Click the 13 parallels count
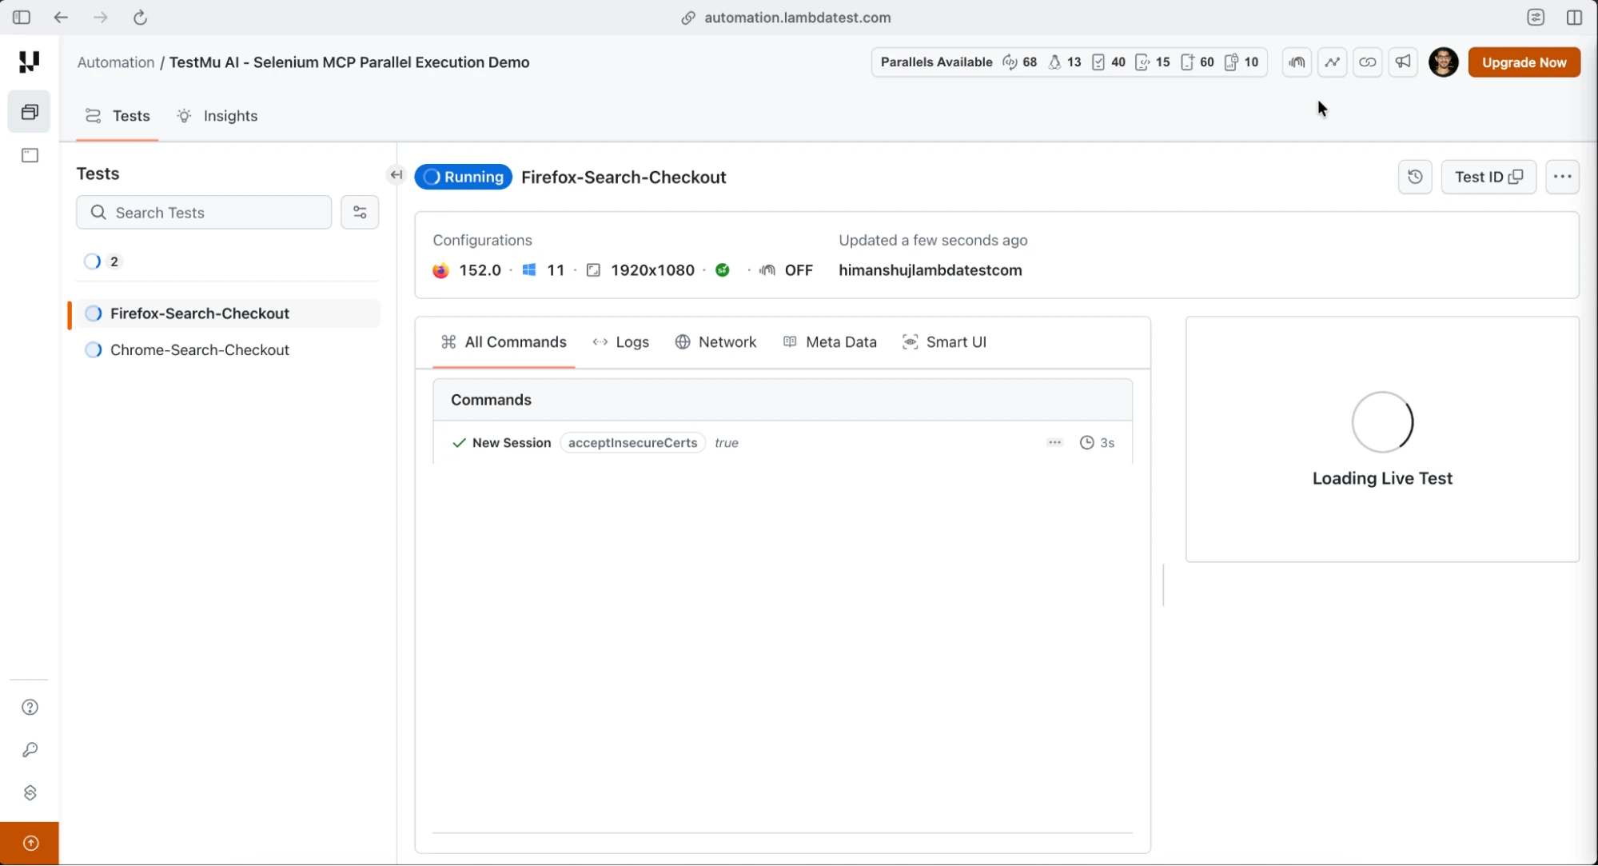The height and width of the screenshot is (866, 1598). pyautogui.click(x=1074, y=62)
